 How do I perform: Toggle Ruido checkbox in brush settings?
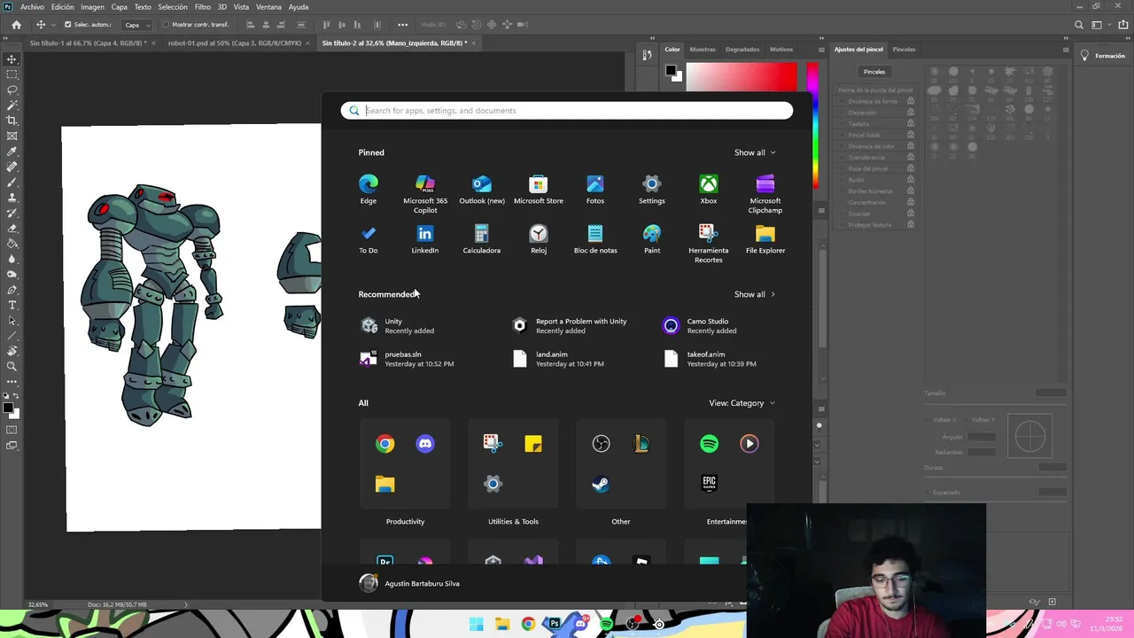tap(840, 180)
